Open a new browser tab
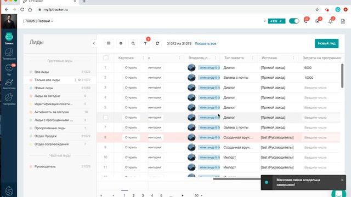This screenshot has height=197, width=351. click(x=84, y=1)
